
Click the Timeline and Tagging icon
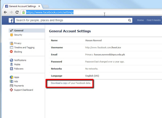pyautogui.click(x=11, y=47)
